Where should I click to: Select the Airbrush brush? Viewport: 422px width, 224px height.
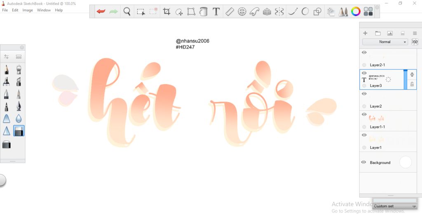(x=19, y=69)
